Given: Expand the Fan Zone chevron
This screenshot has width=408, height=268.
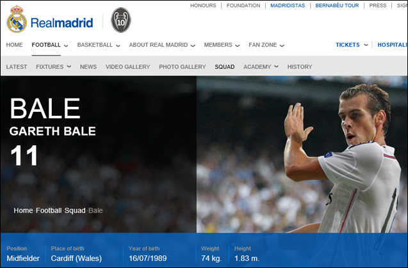Looking at the screenshot, I should (x=282, y=45).
